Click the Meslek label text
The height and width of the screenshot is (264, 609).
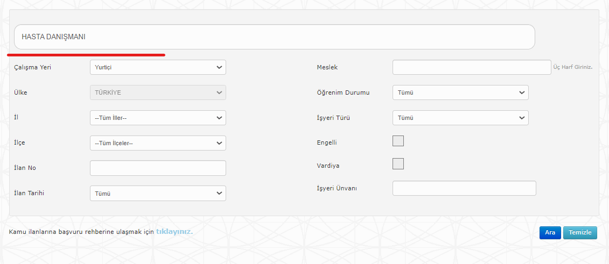point(327,67)
